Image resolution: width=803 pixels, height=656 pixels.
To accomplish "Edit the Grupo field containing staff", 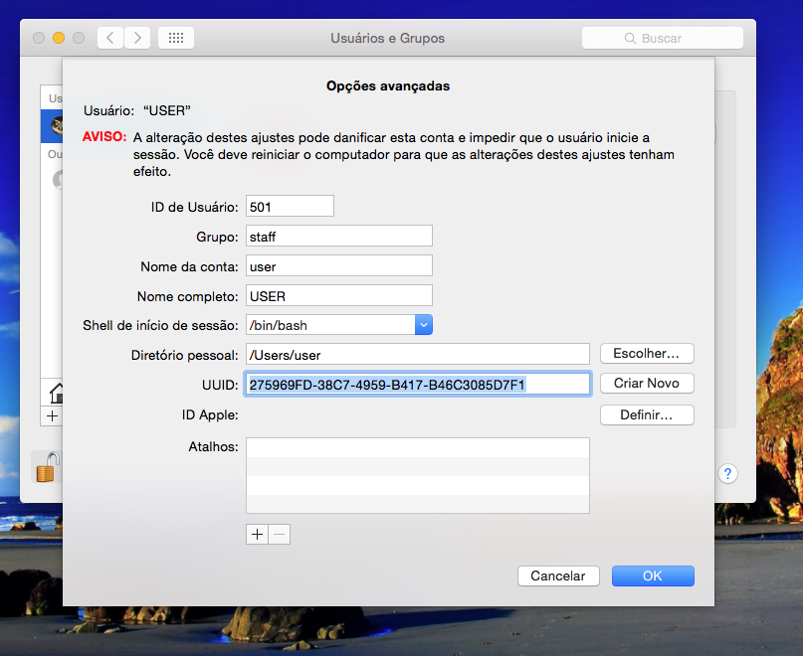I will click(x=339, y=236).
